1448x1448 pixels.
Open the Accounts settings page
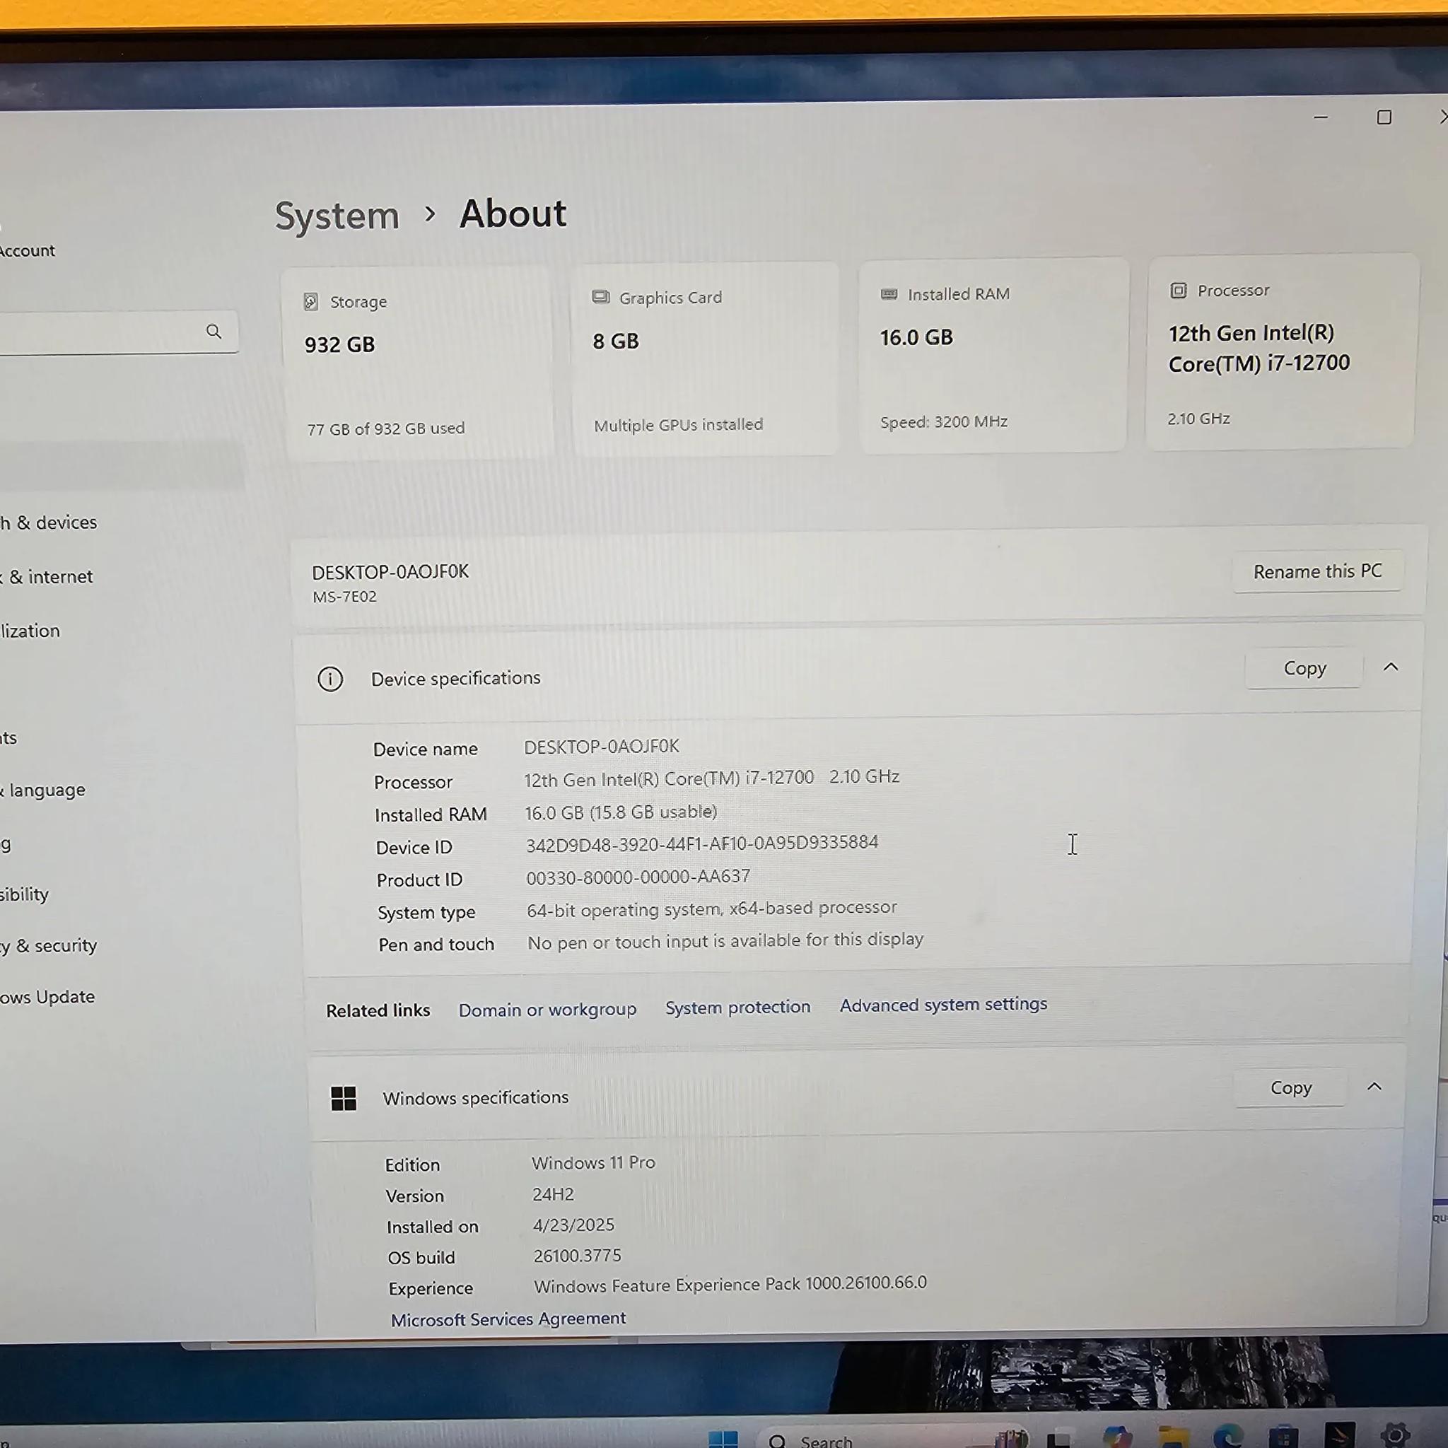click(x=8, y=737)
